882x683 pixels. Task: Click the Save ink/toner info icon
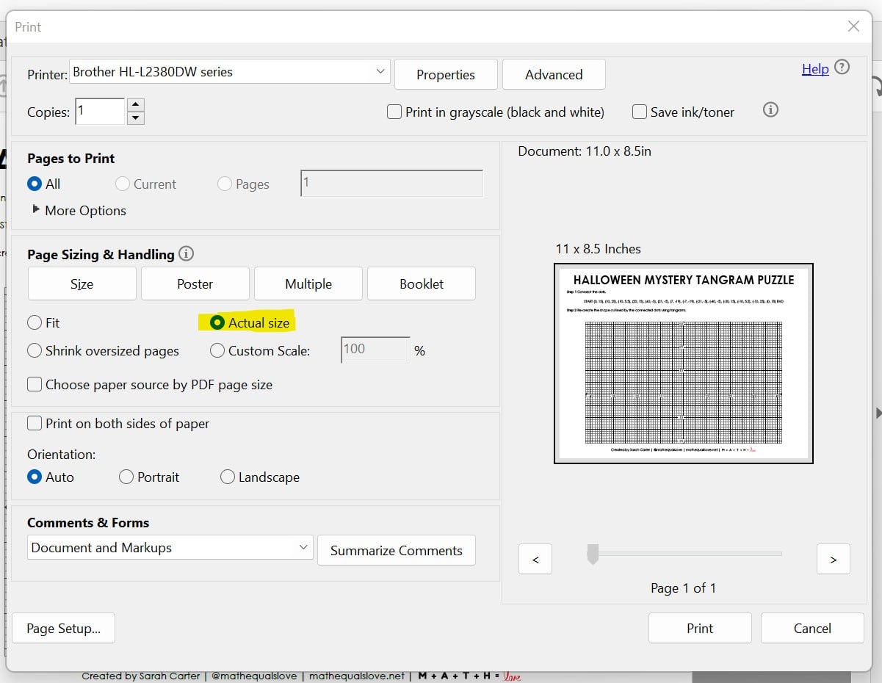770,110
